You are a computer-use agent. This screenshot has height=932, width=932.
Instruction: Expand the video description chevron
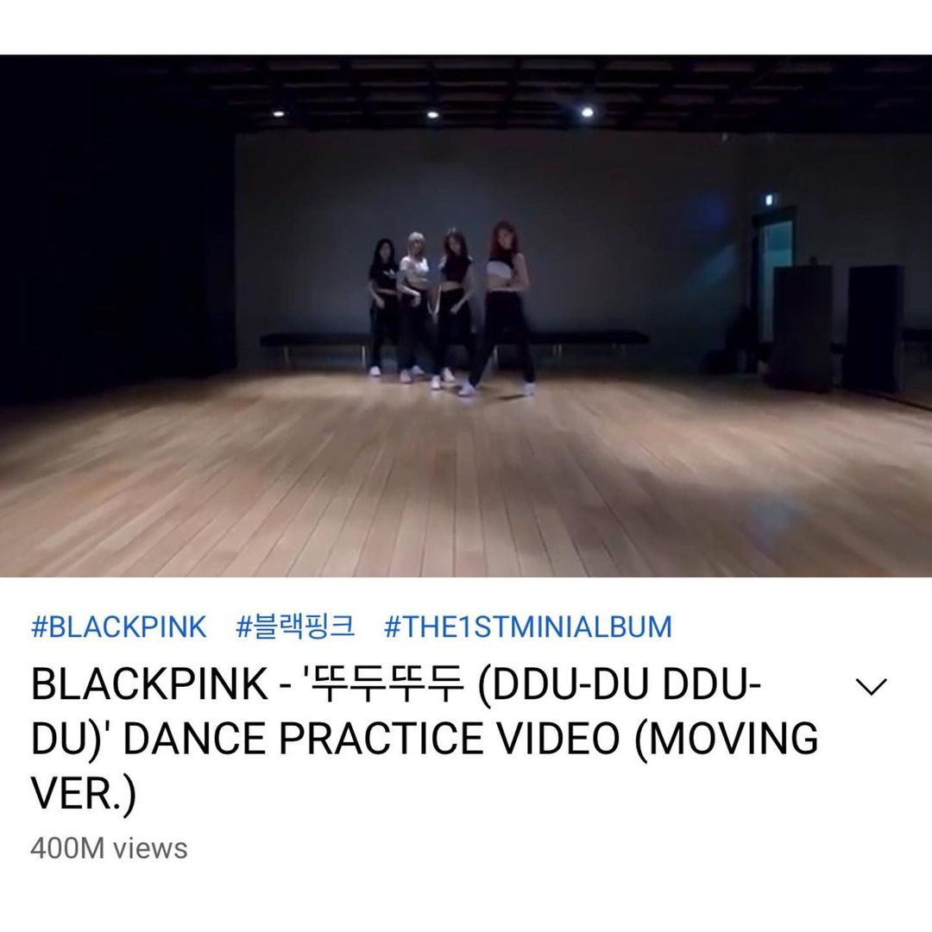(871, 687)
